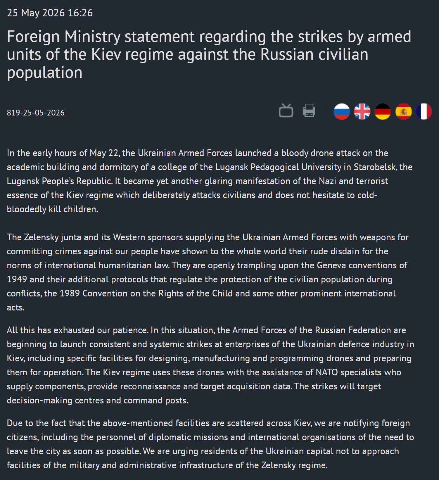Click the vertical divider beside the flags

click(327, 111)
